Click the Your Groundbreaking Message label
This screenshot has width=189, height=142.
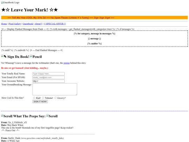pyautogui.click(x=17, y=84)
